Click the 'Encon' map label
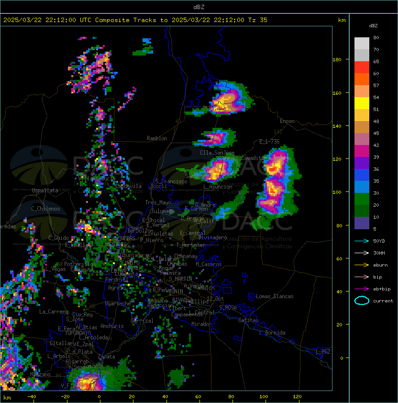 pyautogui.click(x=287, y=121)
